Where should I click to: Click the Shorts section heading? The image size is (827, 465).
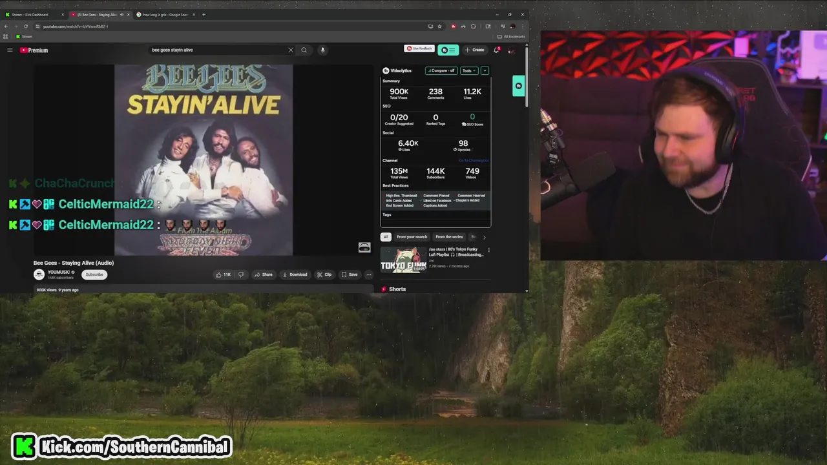tap(397, 289)
